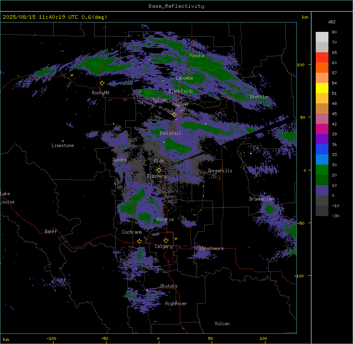The height and width of the screenshot is (344, 353).
Task: Click the yellow V marker northeast of Calgary
Action: [176, 239]
